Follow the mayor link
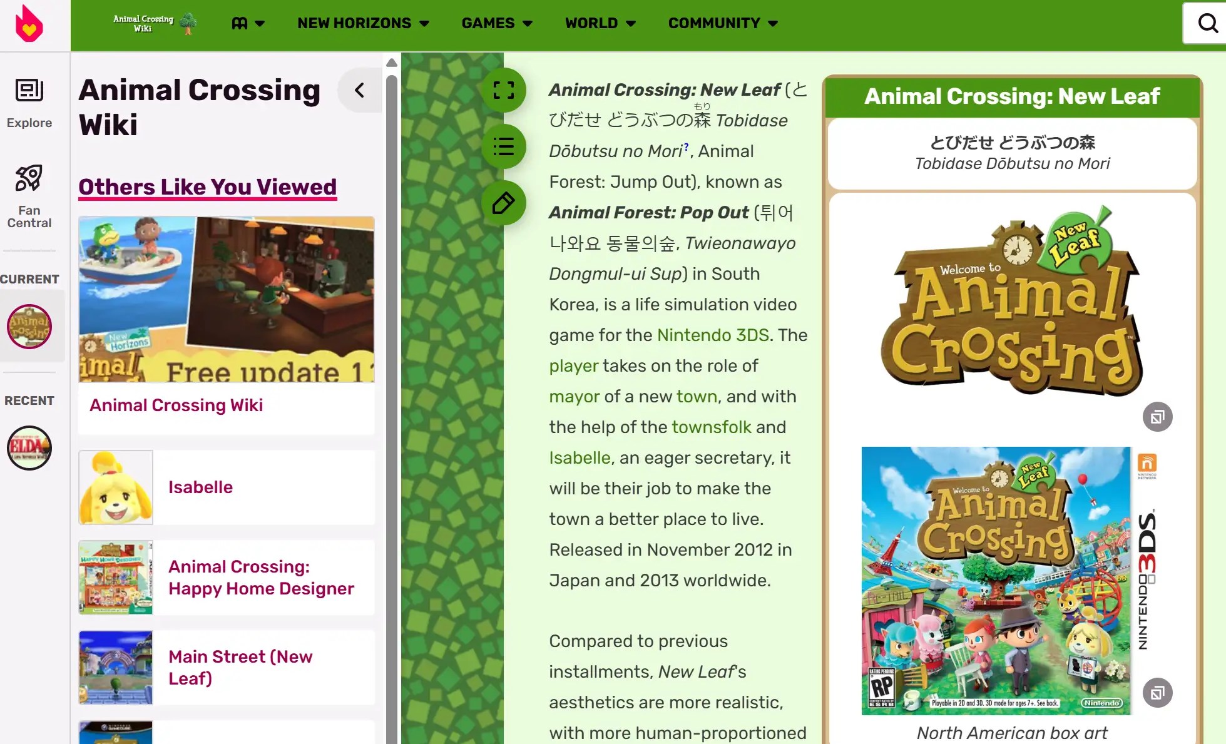Image resolution: width=1226 pixels, height=744 pixels. (x=575, y=397)
